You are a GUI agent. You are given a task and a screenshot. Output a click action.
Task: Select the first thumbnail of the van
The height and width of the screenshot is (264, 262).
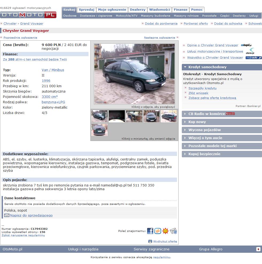[x=99, y=116]
